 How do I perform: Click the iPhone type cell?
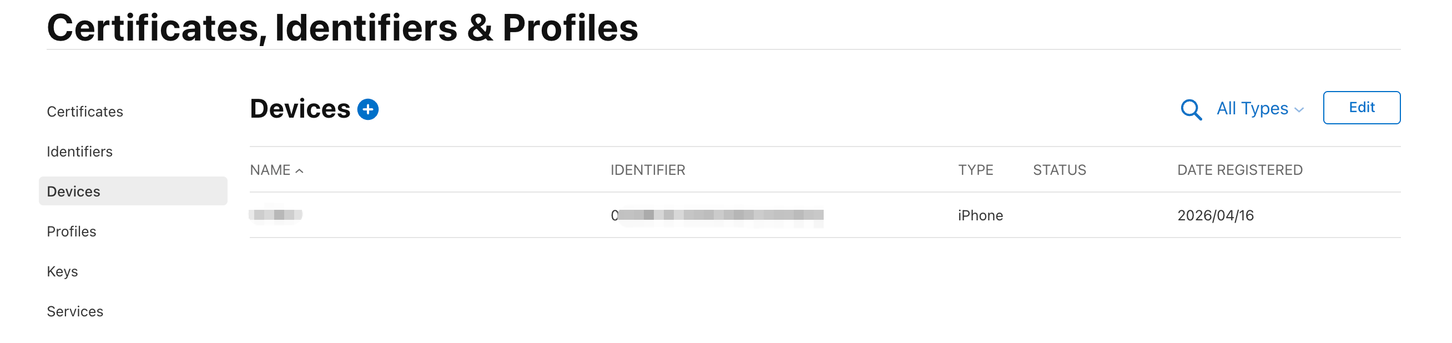pos(980,215)
